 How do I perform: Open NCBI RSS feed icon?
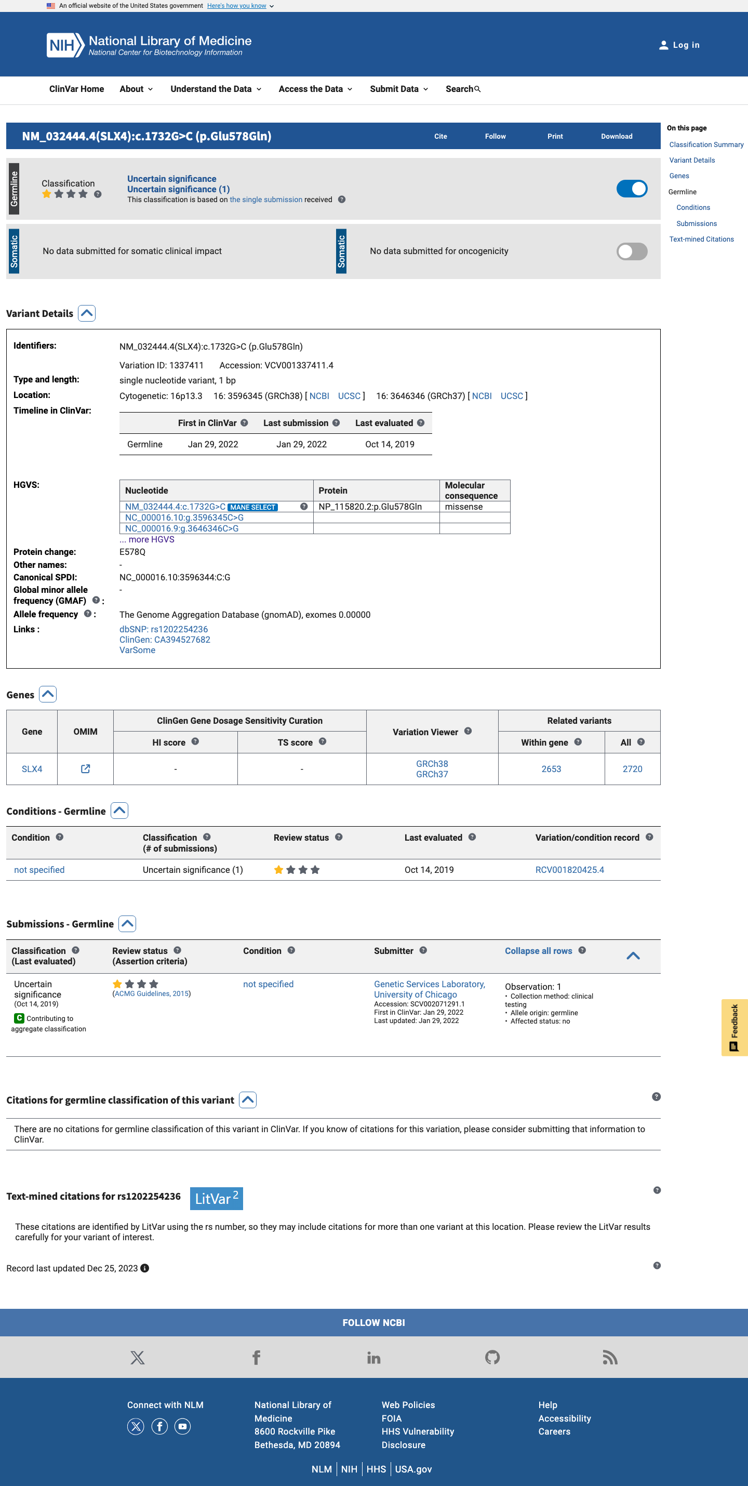610,1358
